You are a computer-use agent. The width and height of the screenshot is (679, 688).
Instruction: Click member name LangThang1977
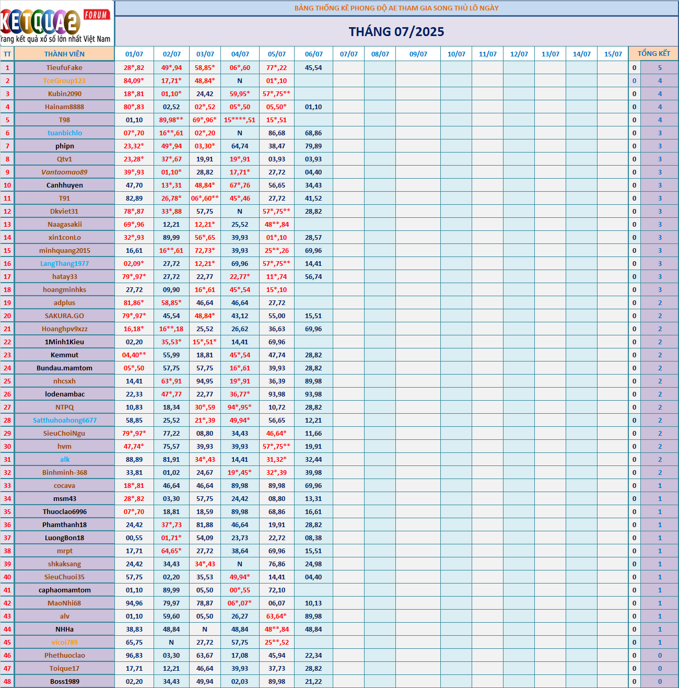[x=64, y=263]
